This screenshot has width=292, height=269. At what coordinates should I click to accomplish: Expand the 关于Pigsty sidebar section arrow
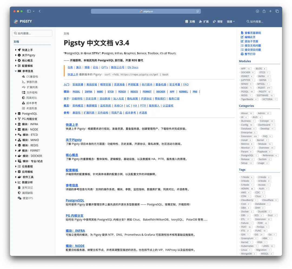tap(16, 55)
